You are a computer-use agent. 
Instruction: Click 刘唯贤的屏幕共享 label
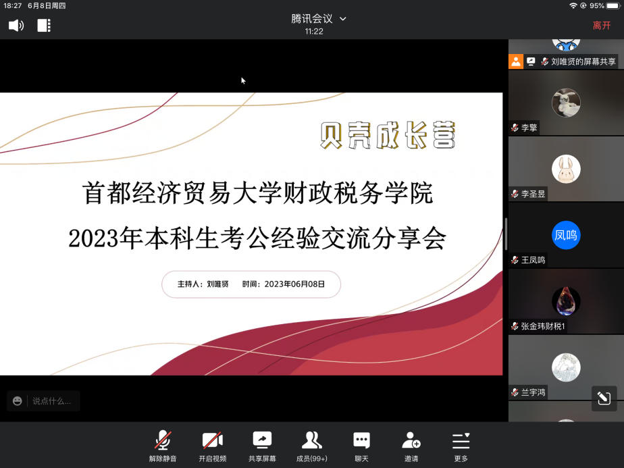click(583, 61)
